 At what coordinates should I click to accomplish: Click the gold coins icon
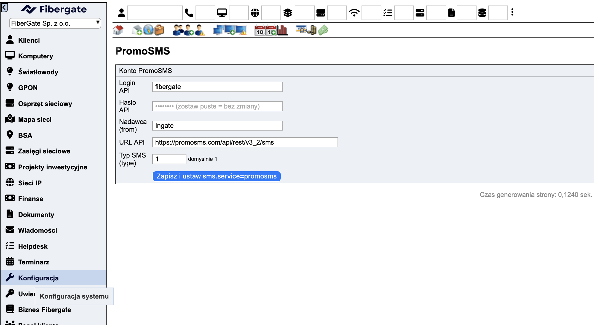[x=312, y=30]
